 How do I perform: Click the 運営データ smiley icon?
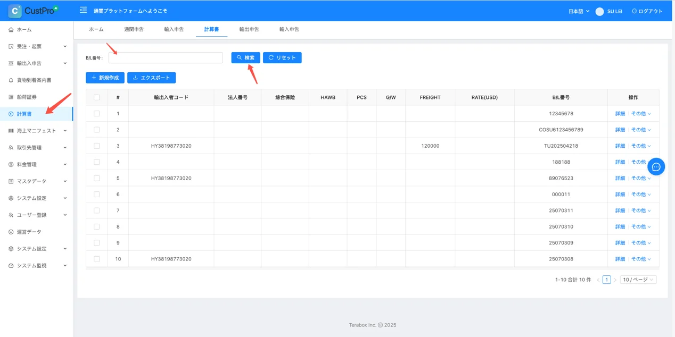(x=11, y=232)
